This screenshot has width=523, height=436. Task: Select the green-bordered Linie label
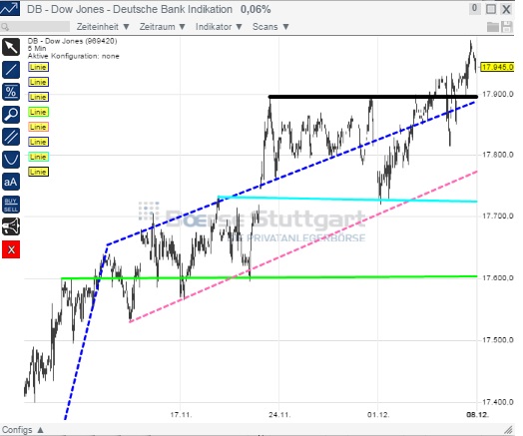pyautogui.click(x=38, y=112)
